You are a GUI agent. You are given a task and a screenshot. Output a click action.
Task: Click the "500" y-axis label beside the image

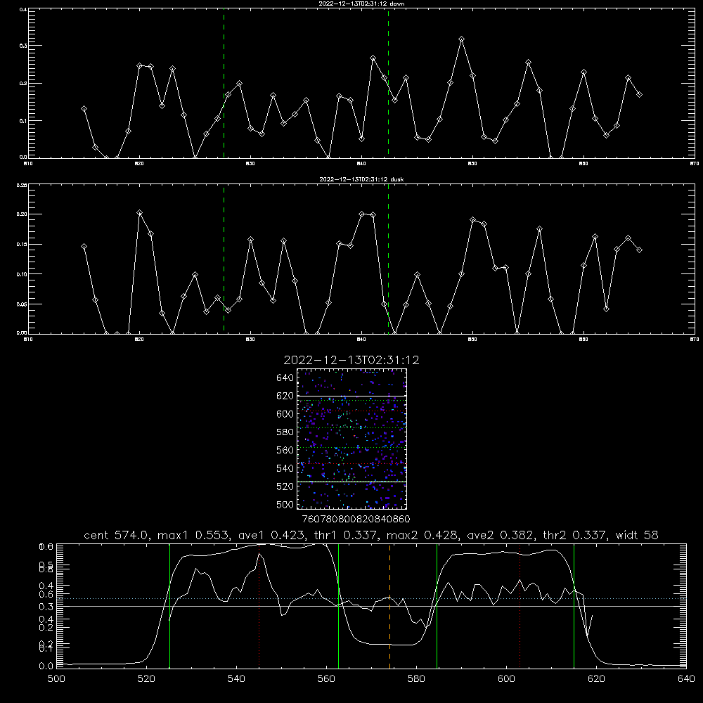tap(285, 504)
